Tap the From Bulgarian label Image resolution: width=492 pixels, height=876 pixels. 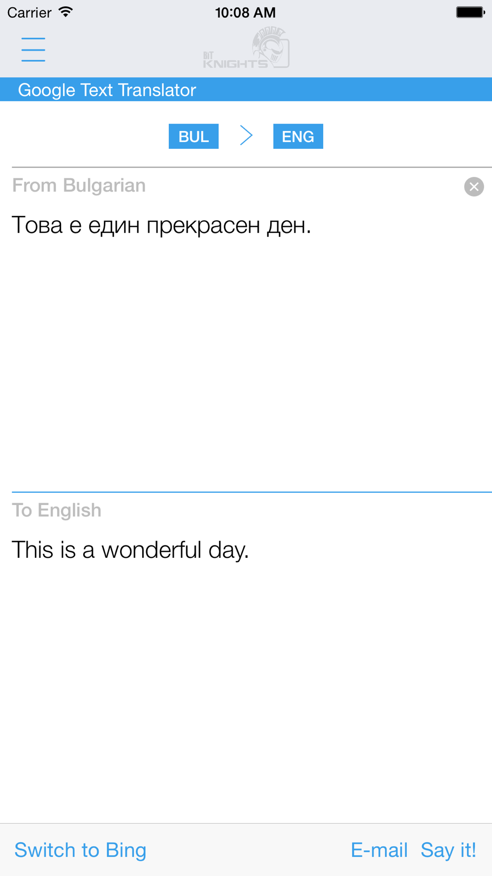pos(79,186)
